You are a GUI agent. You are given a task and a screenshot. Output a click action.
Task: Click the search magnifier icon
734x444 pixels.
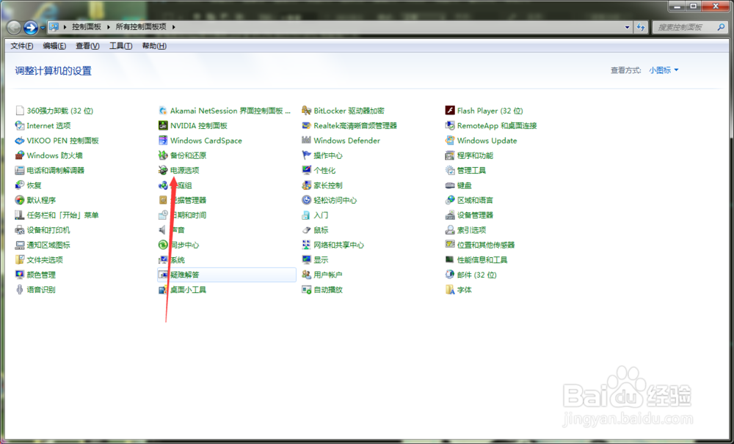(x=722, y=27)
